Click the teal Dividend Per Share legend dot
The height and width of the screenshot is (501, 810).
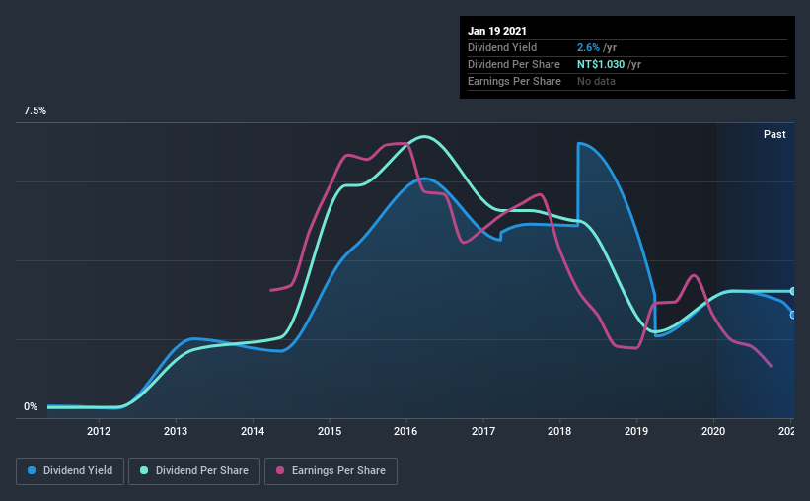point(144,470)
